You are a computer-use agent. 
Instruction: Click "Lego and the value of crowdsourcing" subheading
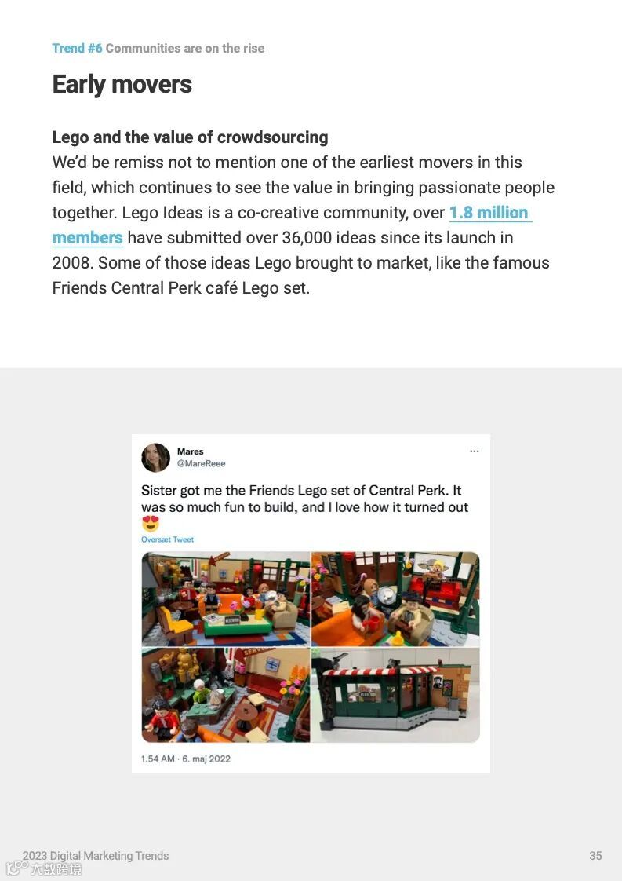pos(191,137)
